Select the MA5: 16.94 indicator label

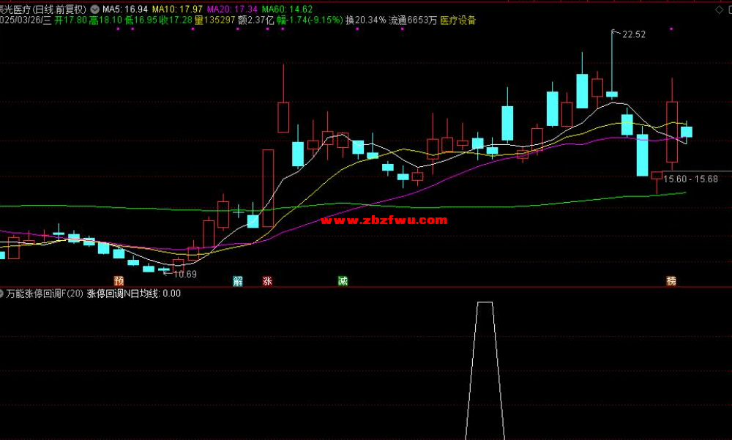pos(124,10)
